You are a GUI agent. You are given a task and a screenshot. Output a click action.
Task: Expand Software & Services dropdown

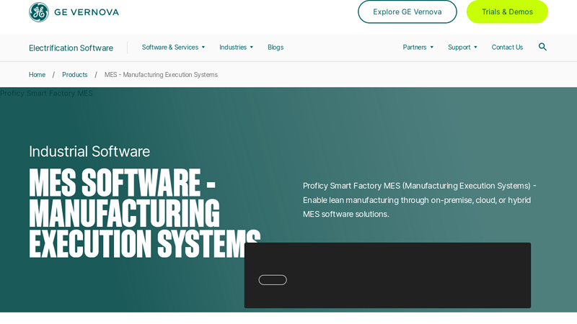[x=173, y=48]
